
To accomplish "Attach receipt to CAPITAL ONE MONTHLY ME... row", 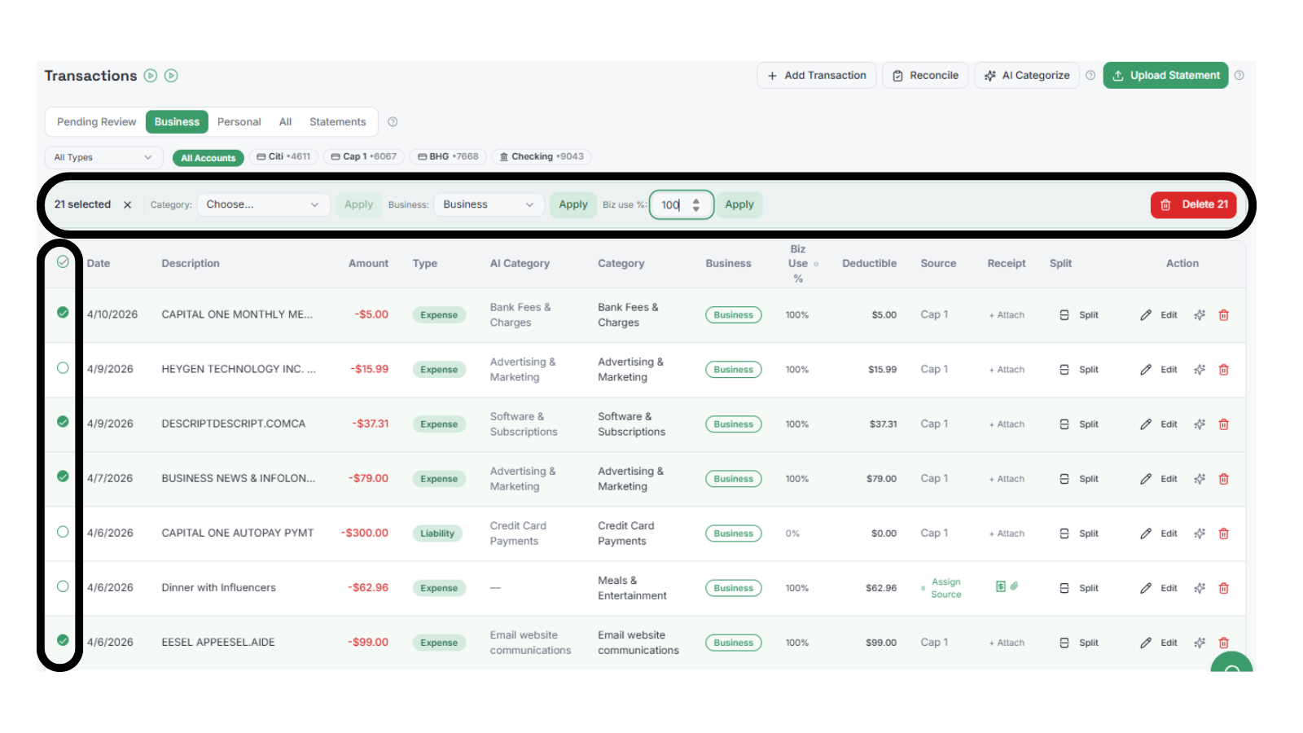I will (1007, 315).
